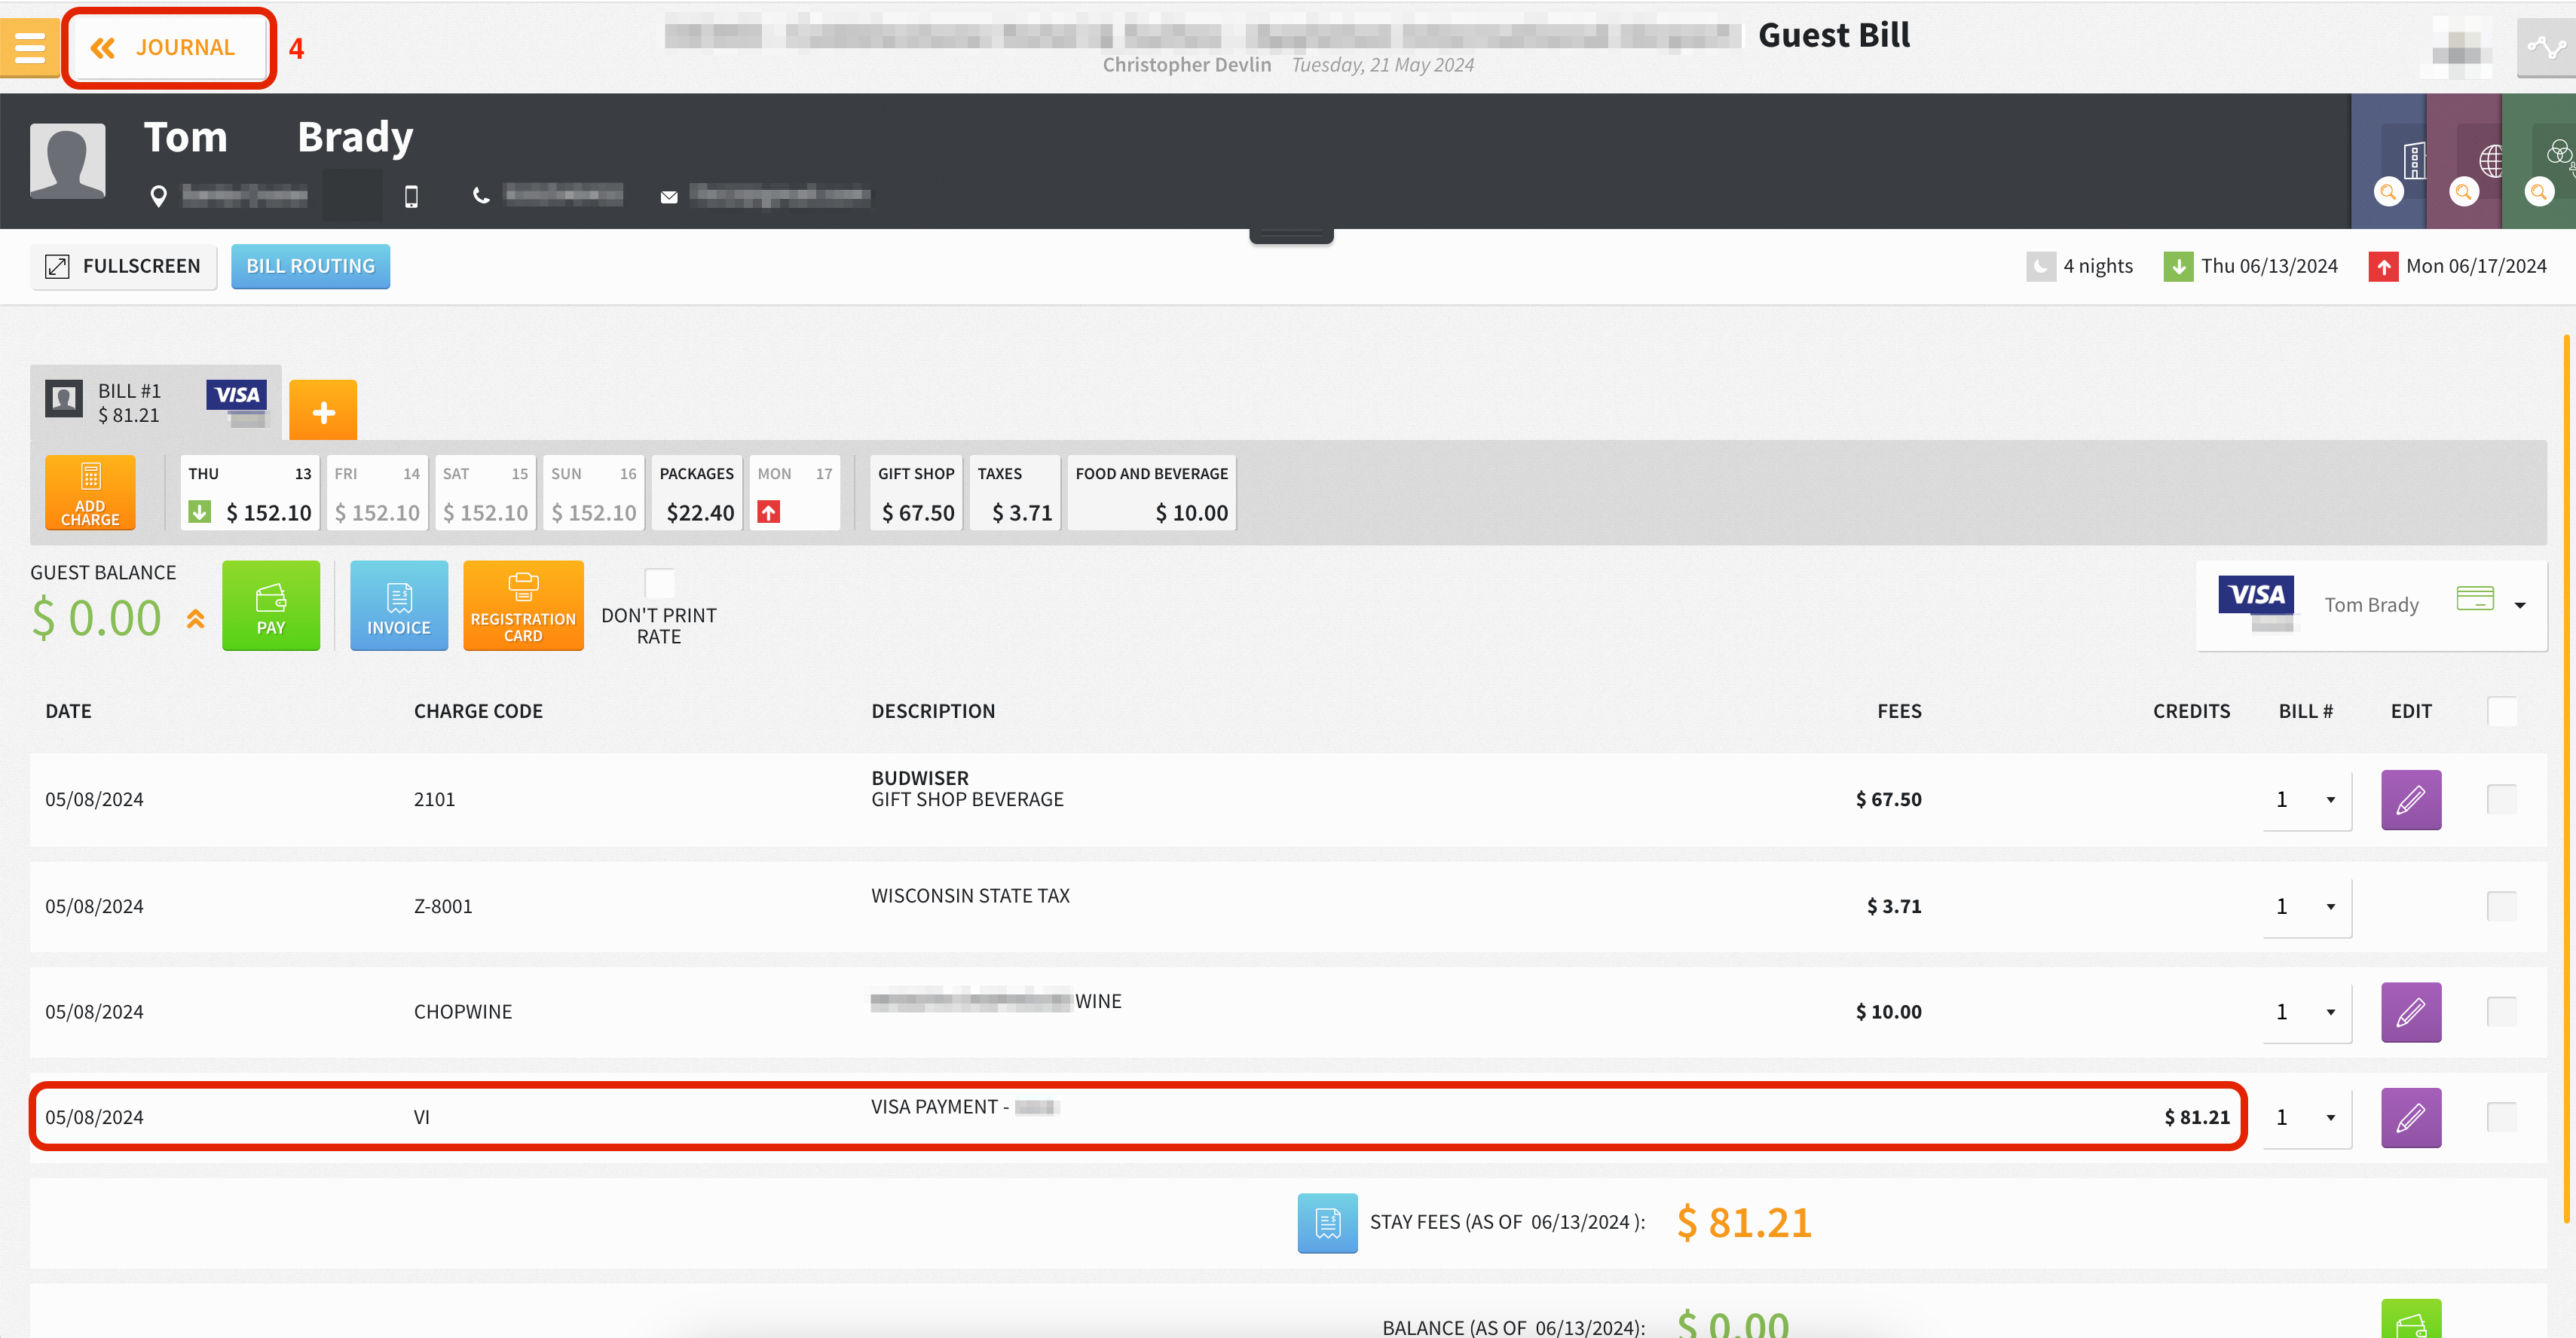Check the select-all checkbox in table header
Screen dimensions: 2576x1338
click(x=2501, y=711)
